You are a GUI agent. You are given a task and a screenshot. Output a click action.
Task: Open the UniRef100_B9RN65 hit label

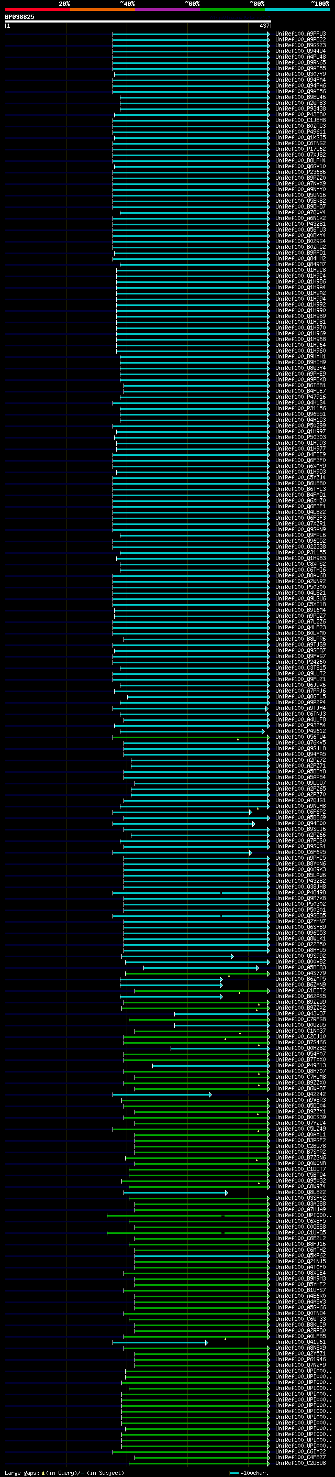300,62
